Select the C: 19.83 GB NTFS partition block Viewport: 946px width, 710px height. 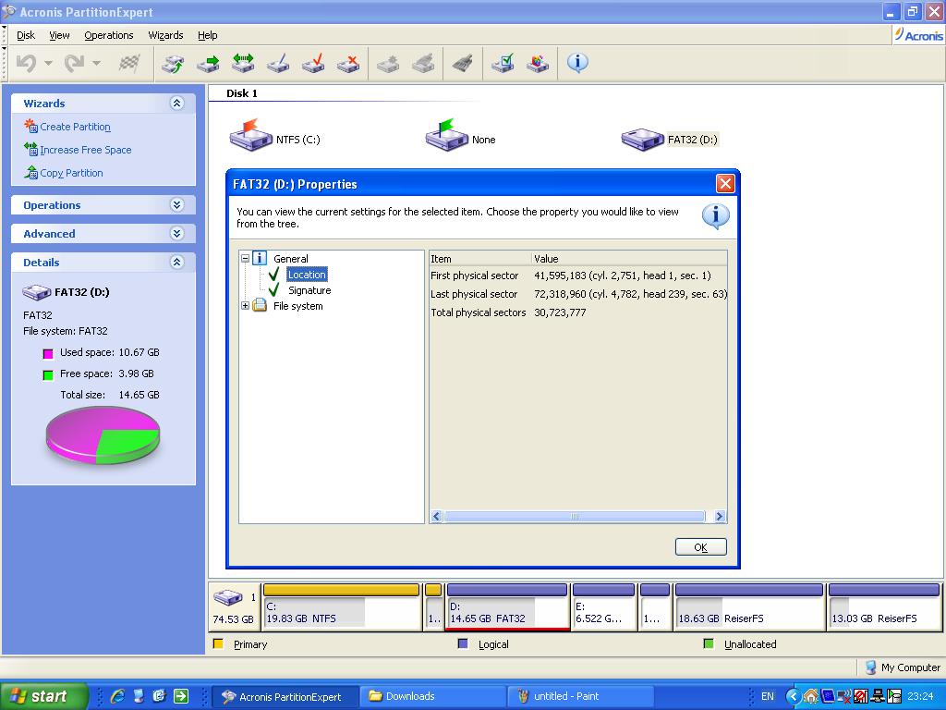tap(342, 607)
